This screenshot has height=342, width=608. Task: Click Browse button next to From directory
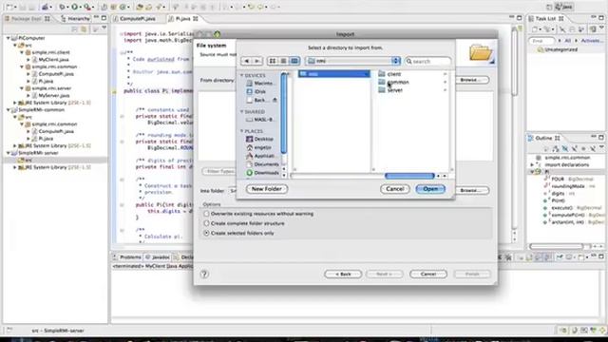471,80
